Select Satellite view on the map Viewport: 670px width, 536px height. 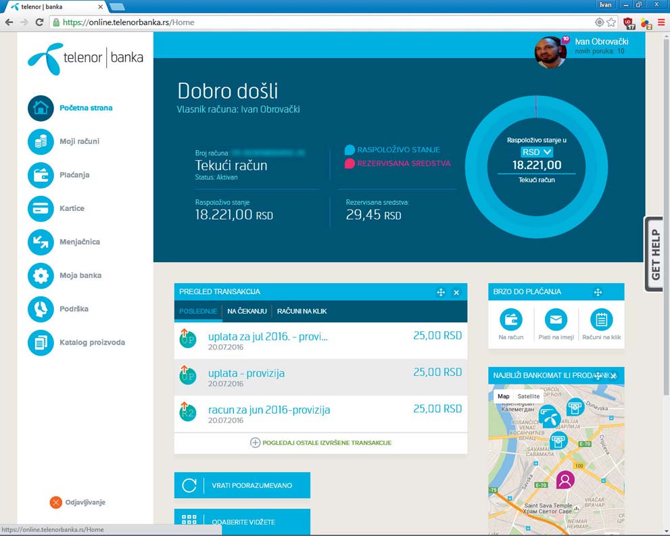(x=529, y=396)
